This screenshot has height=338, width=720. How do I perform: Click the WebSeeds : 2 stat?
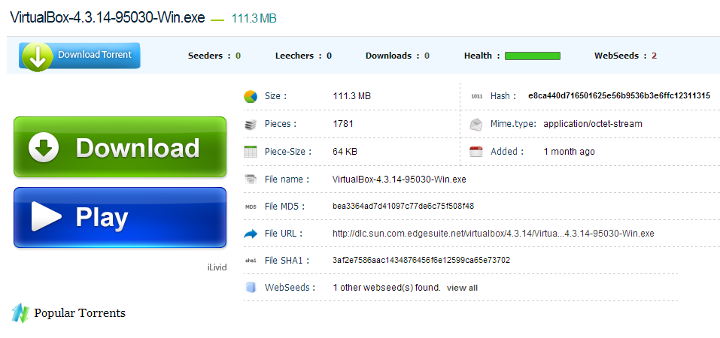tap(625, 56)
